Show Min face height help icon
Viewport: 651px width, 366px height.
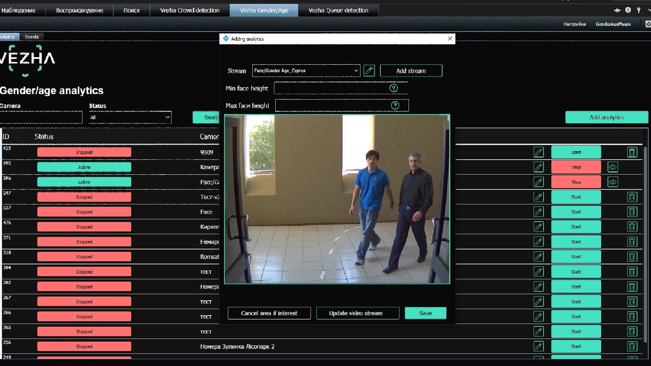393,88
